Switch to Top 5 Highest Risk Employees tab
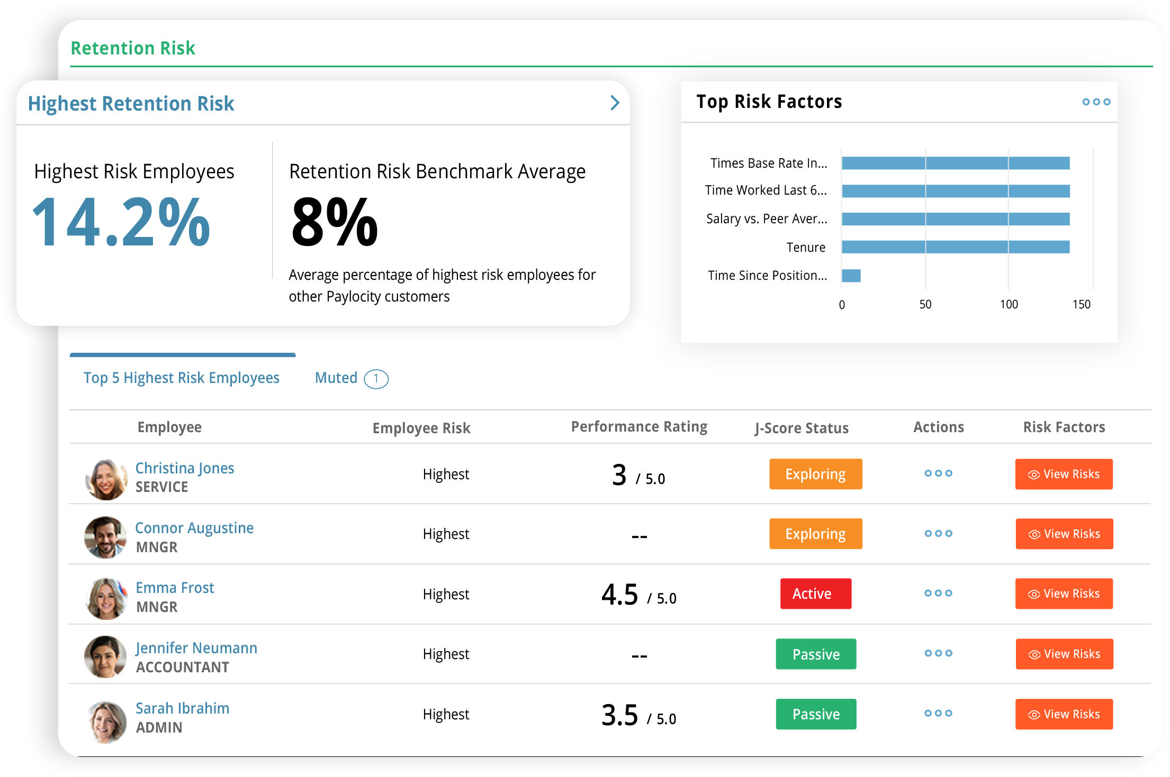This screenshot has height=777, width=1170. (182, 378)
